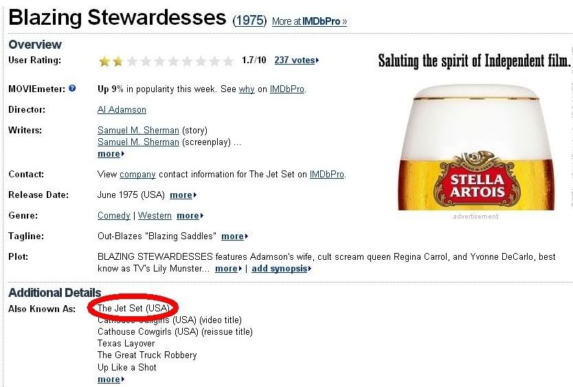Click the MOVIEmeter help question mark icon

pos(72,89)
